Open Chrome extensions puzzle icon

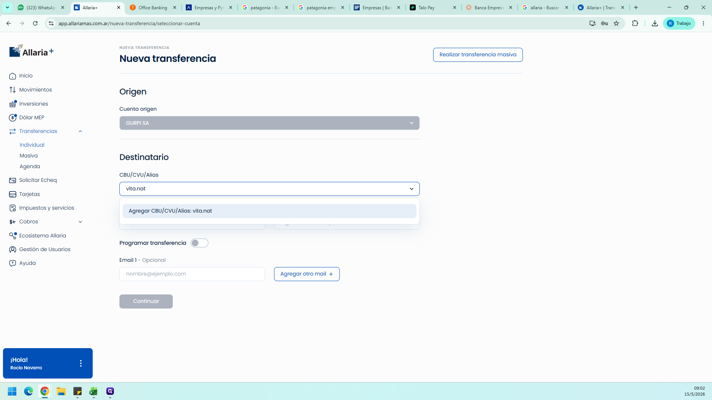635,23
